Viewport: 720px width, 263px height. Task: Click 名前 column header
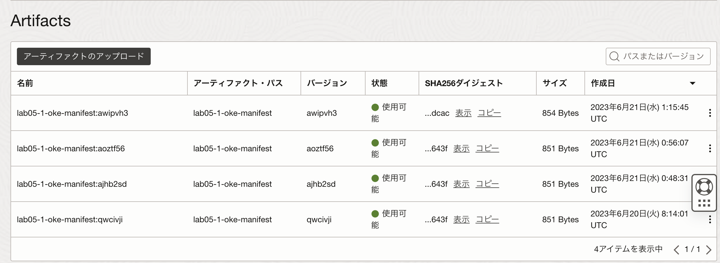pyautogui.click(x=25, y=83)
